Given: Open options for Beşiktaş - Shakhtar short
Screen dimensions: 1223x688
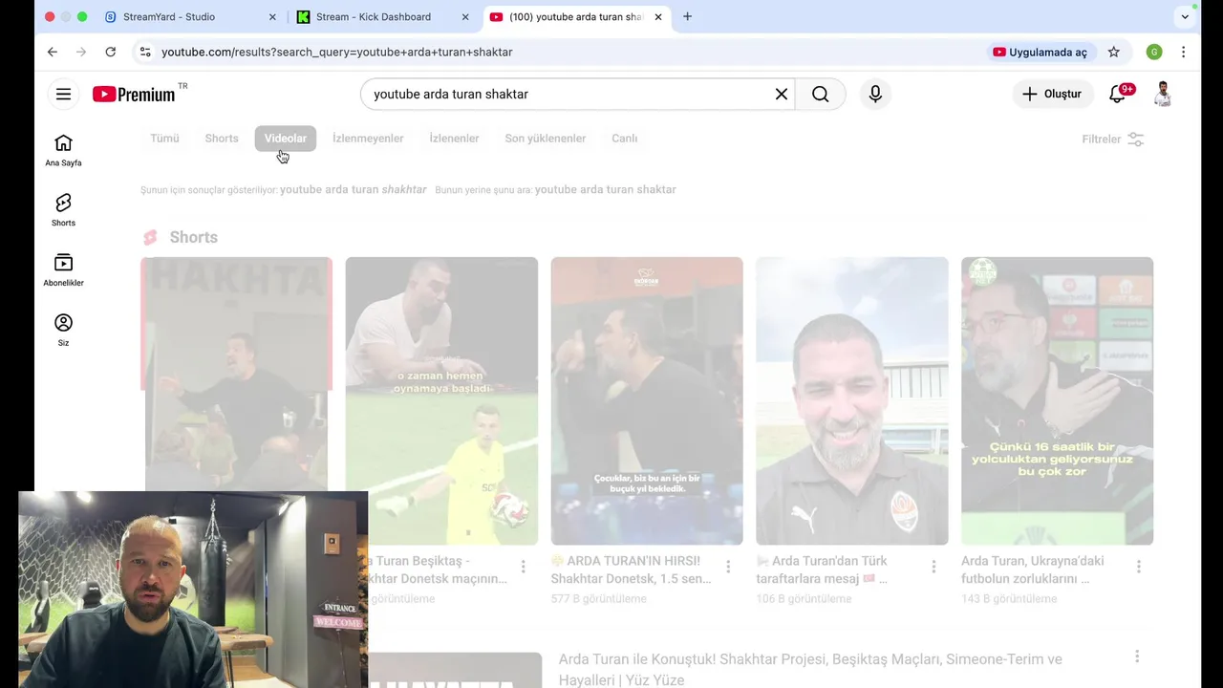Looking at the screenshot, I should coord(523,567).
